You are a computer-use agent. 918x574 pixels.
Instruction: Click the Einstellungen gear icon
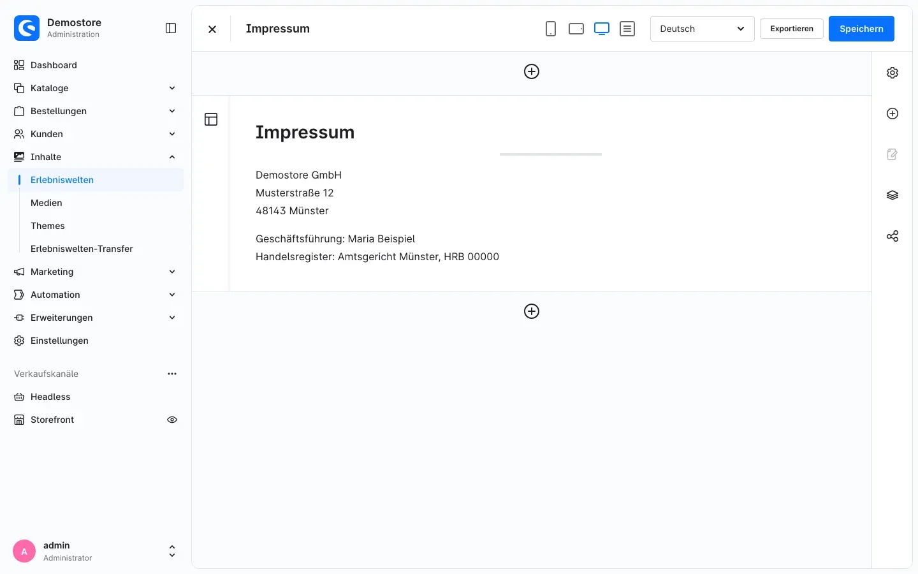tap(19, 341)
